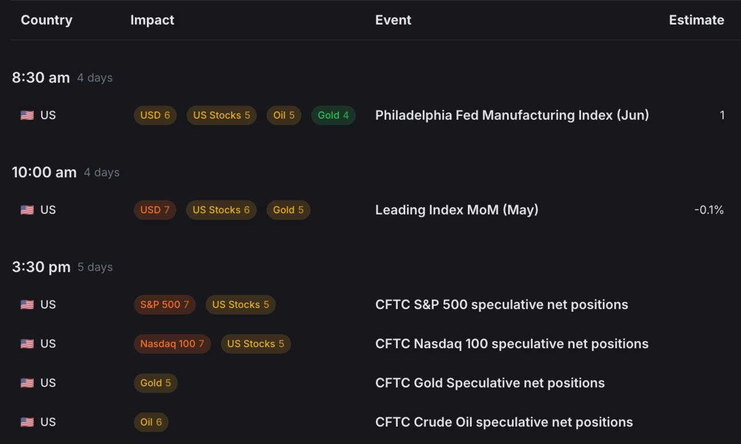Open the Leading Index MoM (May) event
741x444 pixels.
pos(457,210)
